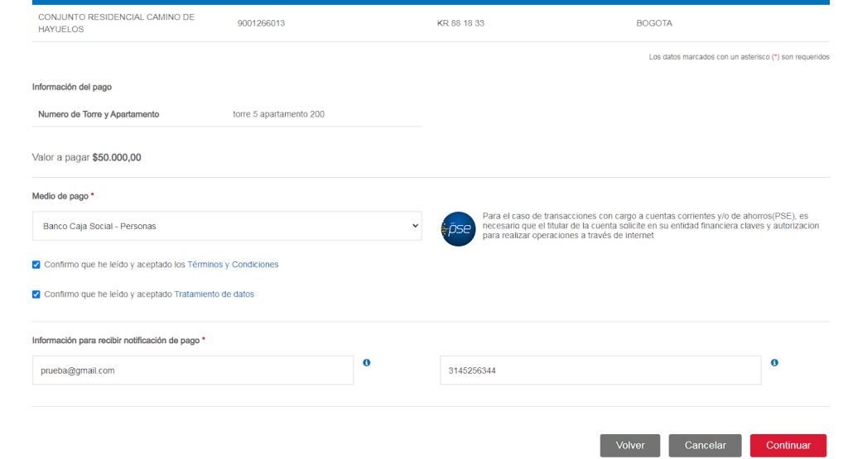Click the info icon beside phone number field
848x459 pixels.
(x=774, y=362)
